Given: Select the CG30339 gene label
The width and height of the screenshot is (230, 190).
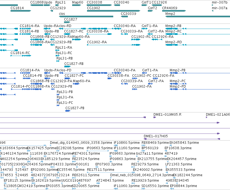Looking at the screenshot, I should 128,14.
